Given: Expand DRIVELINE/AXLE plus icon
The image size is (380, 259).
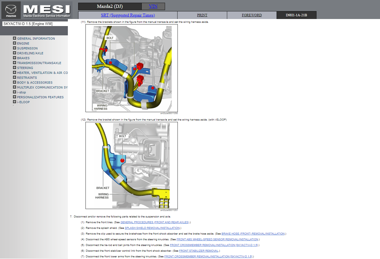Looking at the screenshot, I should pyautogui.click(x=15, y=53).
